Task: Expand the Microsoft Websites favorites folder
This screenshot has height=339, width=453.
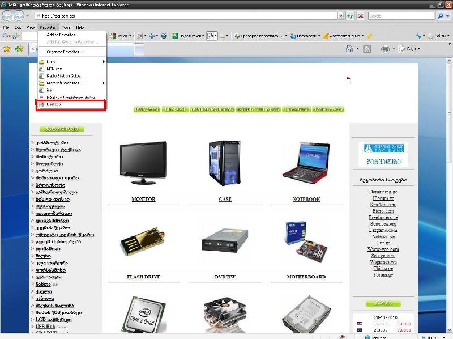Action: click(72, 83)
